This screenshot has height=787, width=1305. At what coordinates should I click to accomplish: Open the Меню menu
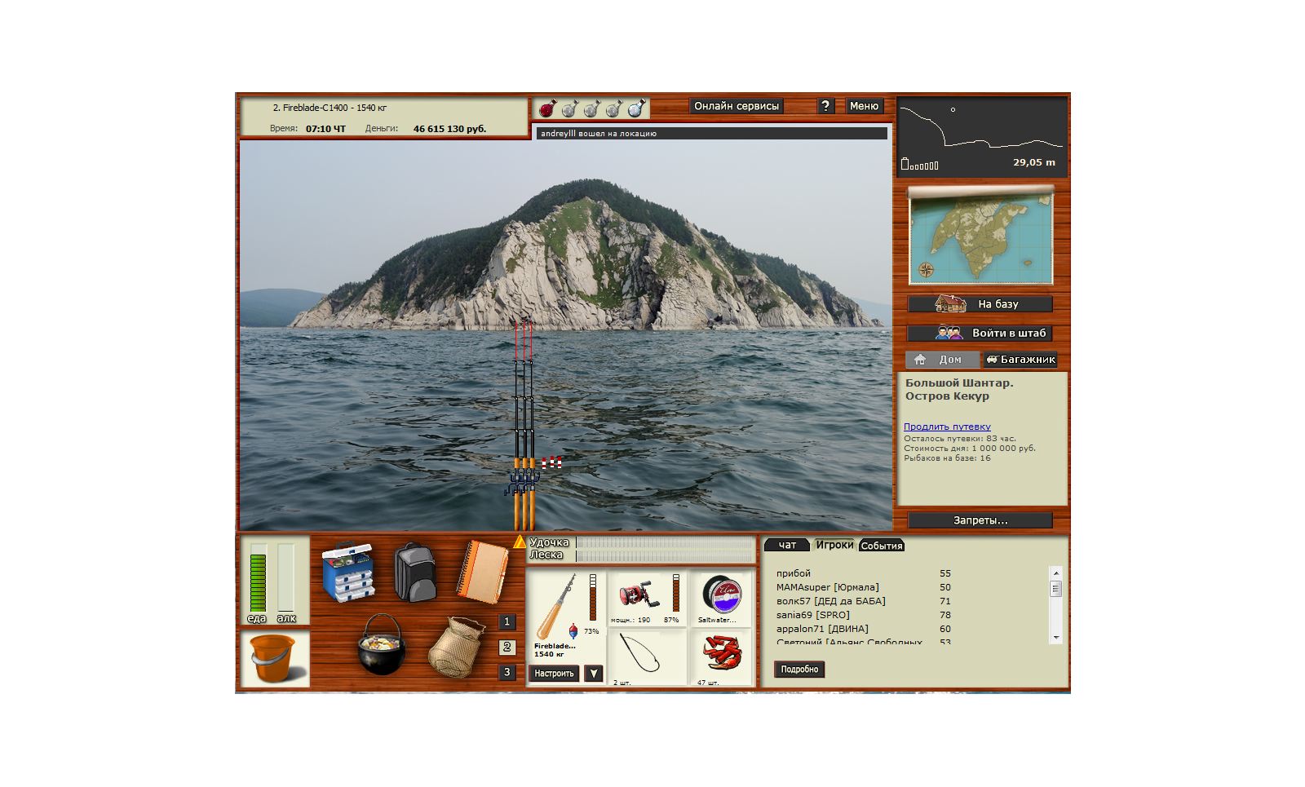click(x=864, y=106)
